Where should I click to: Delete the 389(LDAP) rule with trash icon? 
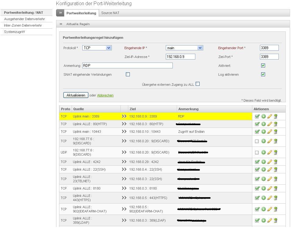tap(275, 220)
